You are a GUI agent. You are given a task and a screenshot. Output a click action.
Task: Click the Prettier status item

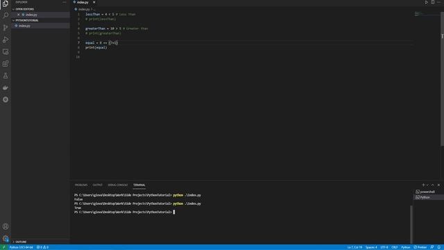[x=420, y=247]
